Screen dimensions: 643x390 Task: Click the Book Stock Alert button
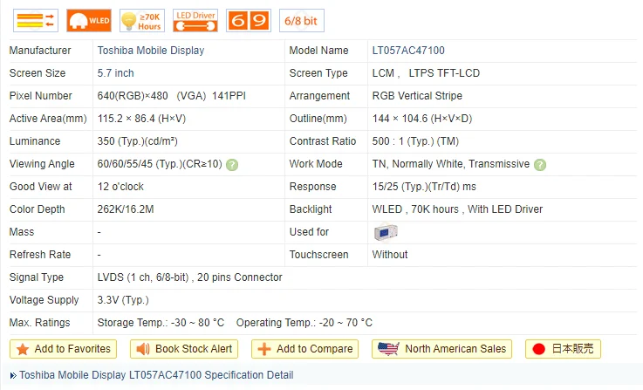pyautogui.click(x=184, y=349)
